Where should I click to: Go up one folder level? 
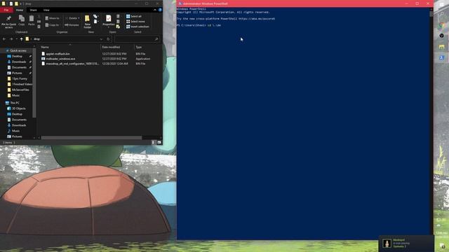[21, 39]
